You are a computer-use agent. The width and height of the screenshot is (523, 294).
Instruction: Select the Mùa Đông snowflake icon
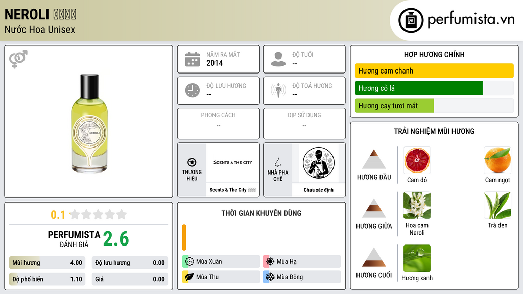[270, 277]
